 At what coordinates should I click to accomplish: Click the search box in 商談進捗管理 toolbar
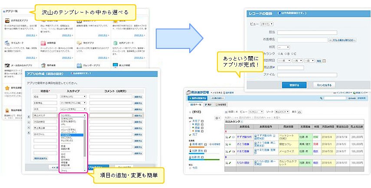tap(335, 98)
